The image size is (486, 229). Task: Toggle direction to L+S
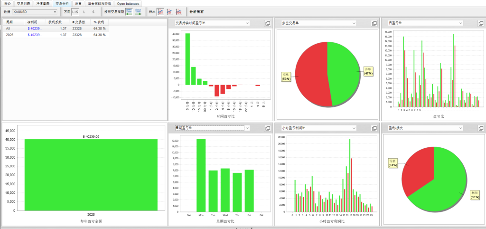75,12
